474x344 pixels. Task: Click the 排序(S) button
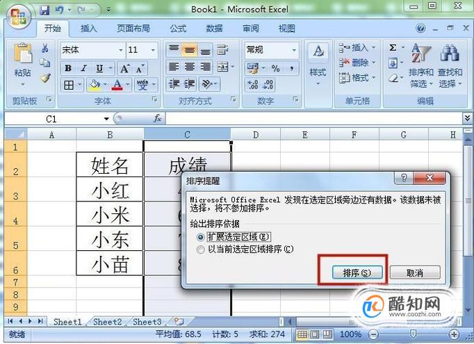(357, 273)
